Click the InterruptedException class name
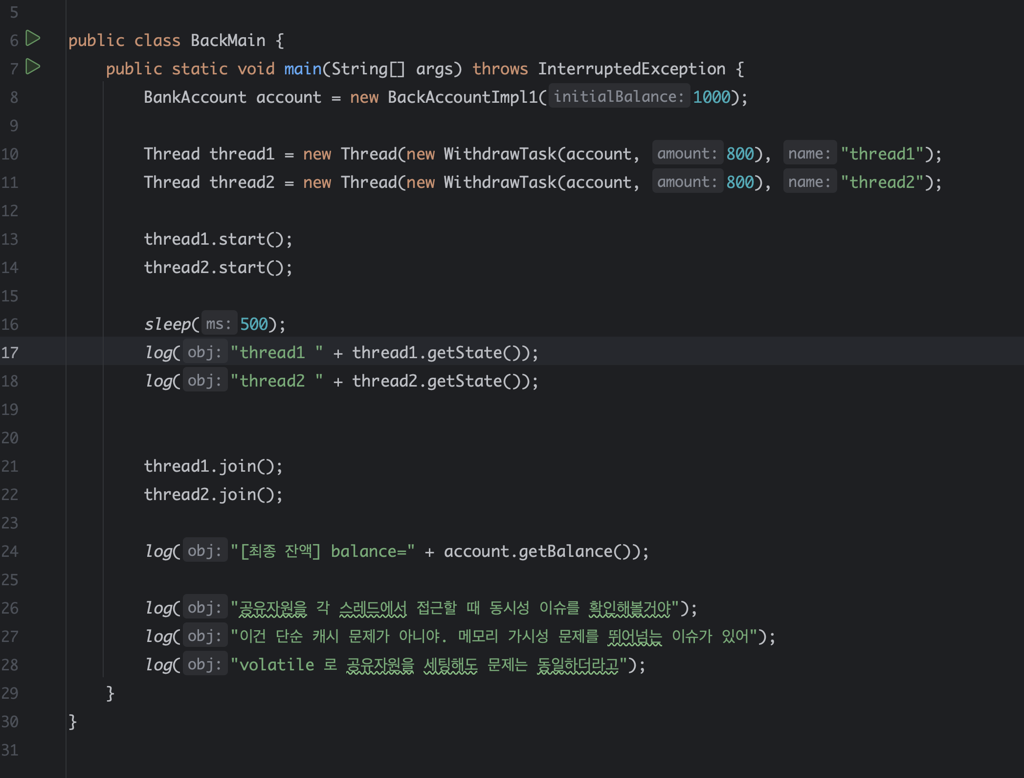 tap(631, 69)
